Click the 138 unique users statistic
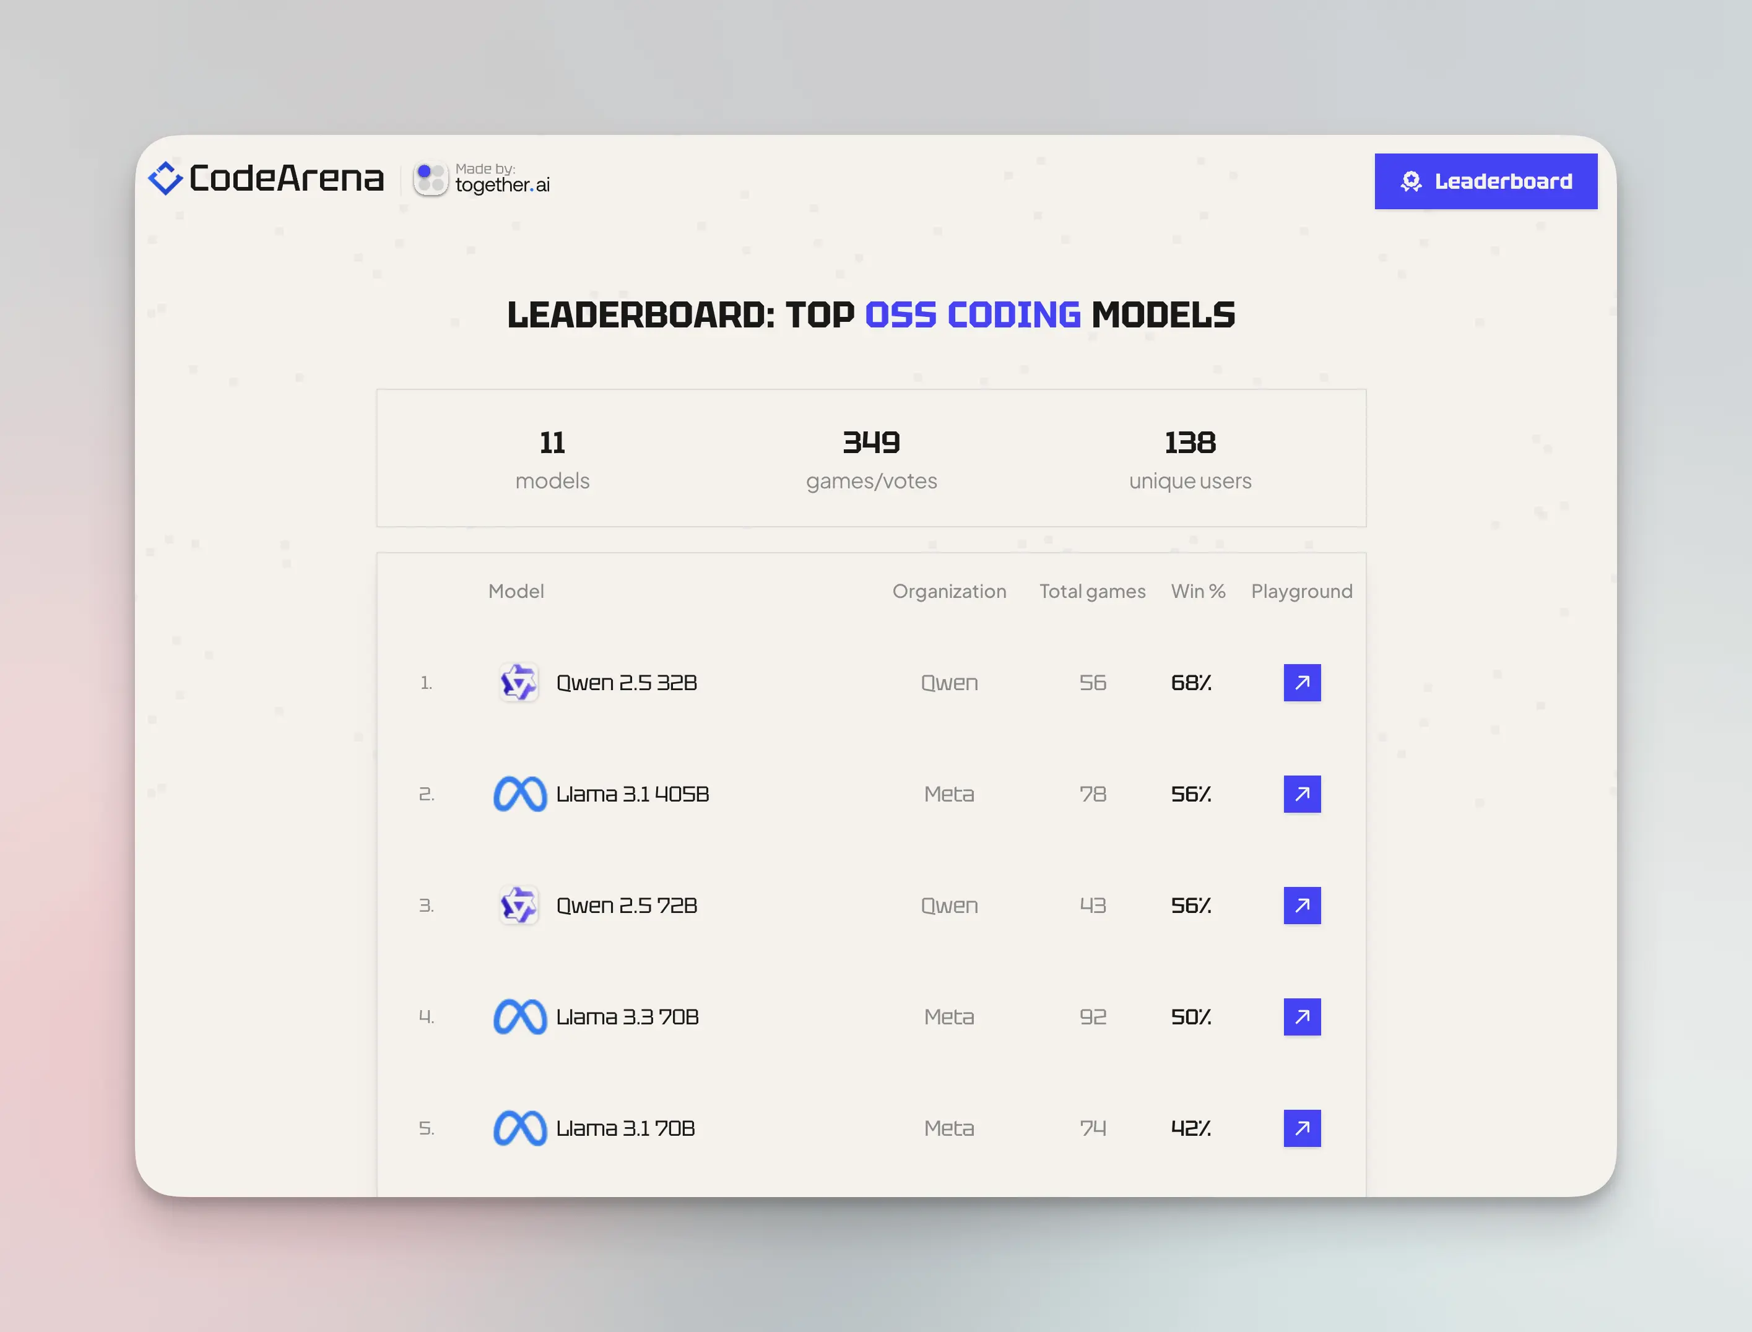Image resolution: width=1752 pixels, height=1332 pixels. point(1190,459)
